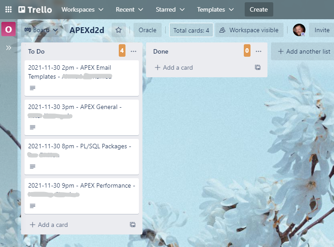
Task: Go to Trello home logo
Action: click(35, 9)
